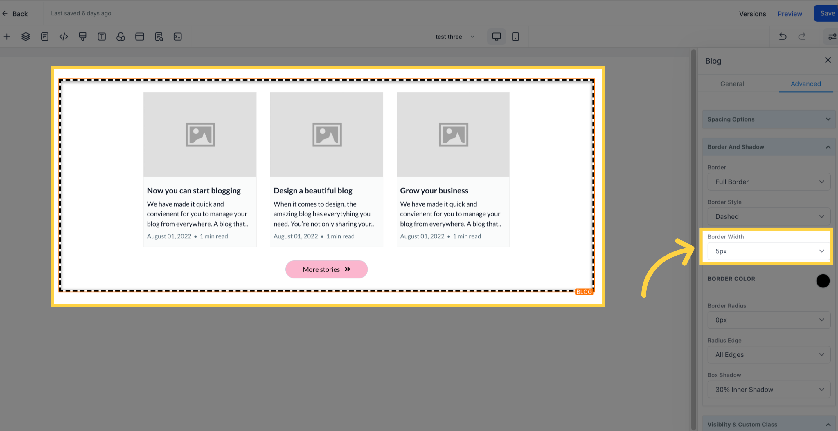Open the Border Style Dashed dropdown
The width and height of the screenshot is (838, 431).
(769, 216)
